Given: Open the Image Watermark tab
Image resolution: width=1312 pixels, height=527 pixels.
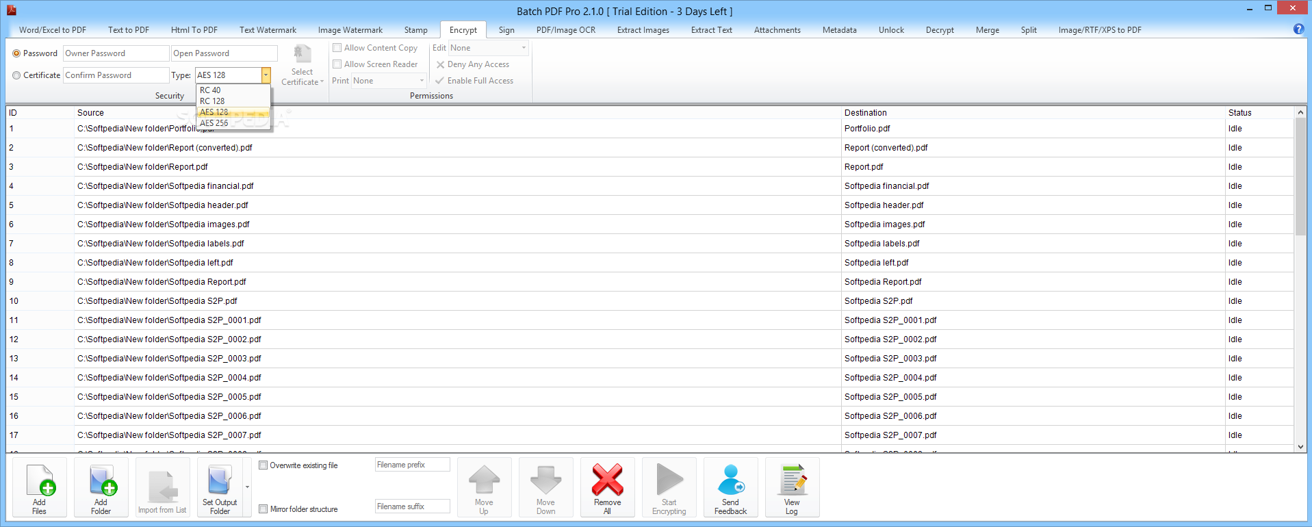Looking at the screenshot, I should coord(350,30).
